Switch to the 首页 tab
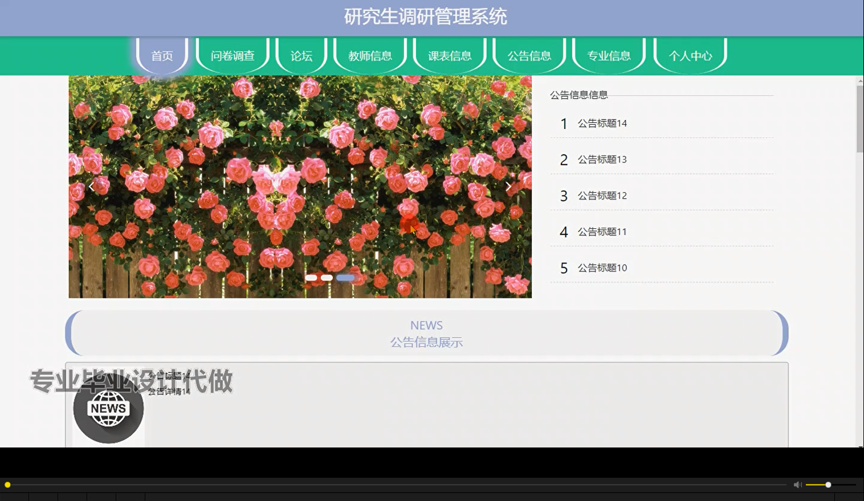Image resolution: width=864 pixels, height=501 pixels. pos(162,56)
